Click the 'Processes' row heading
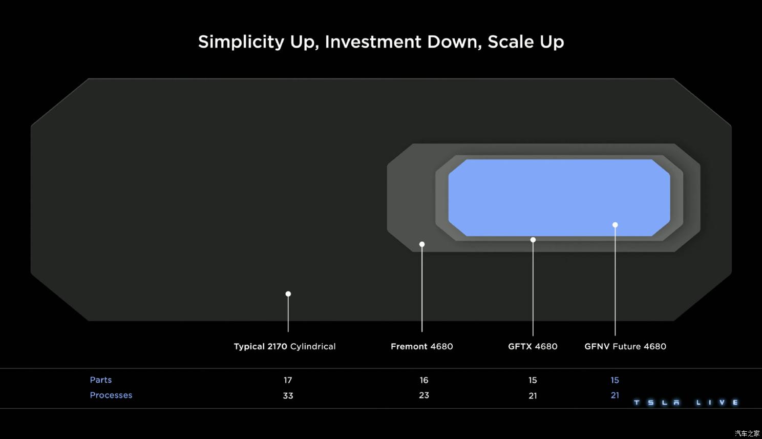Image resolution: width=762 pixels, height=439 pixels. coord(111,395)
